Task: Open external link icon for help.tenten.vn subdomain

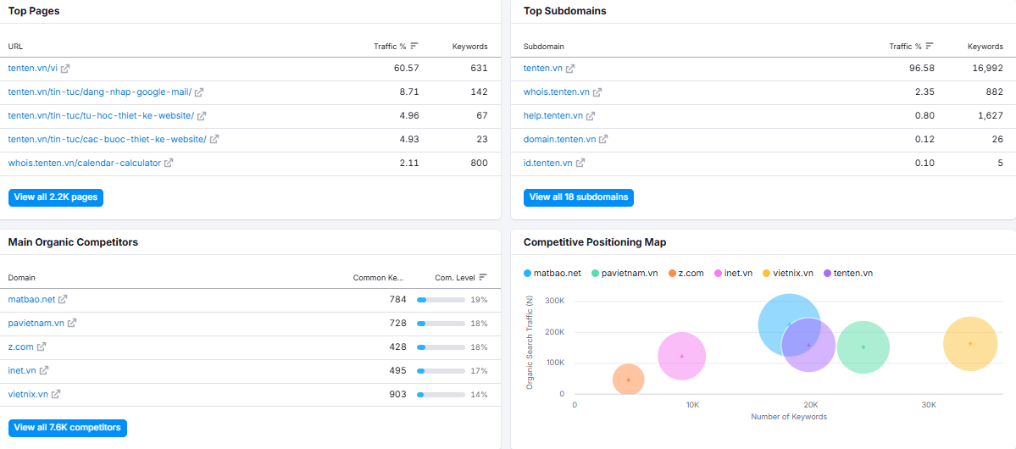Action: [x=591, y=116]
